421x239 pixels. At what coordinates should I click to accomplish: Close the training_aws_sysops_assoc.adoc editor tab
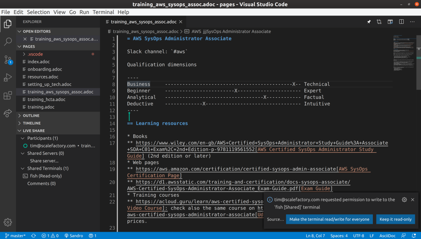click(x=181, y=22)
